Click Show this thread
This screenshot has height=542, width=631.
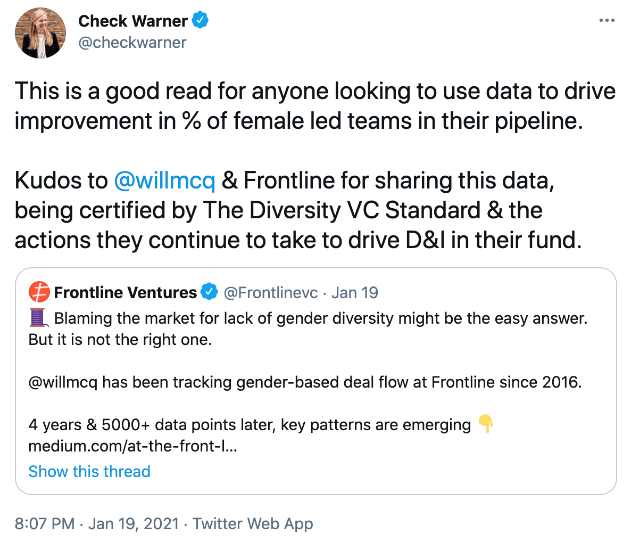(x=89, y=471)
